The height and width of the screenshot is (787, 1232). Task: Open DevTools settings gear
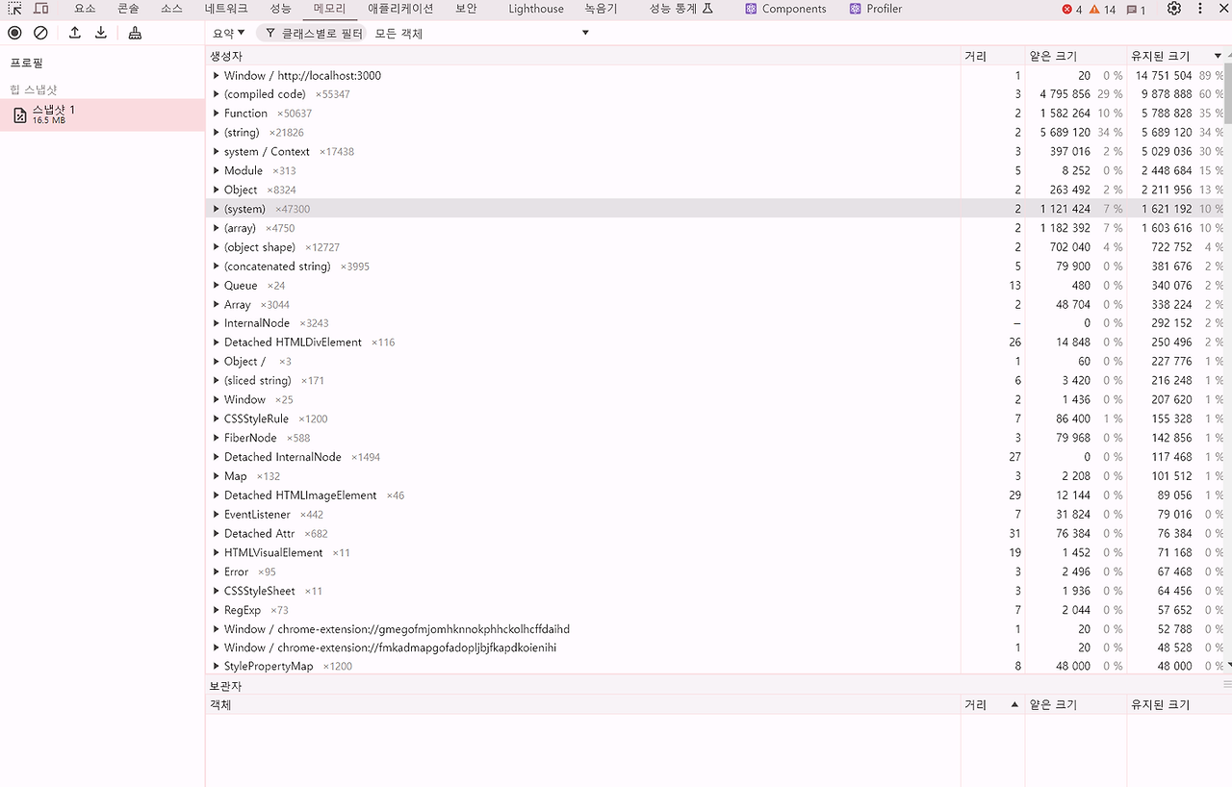click(x=1174, y=9)
